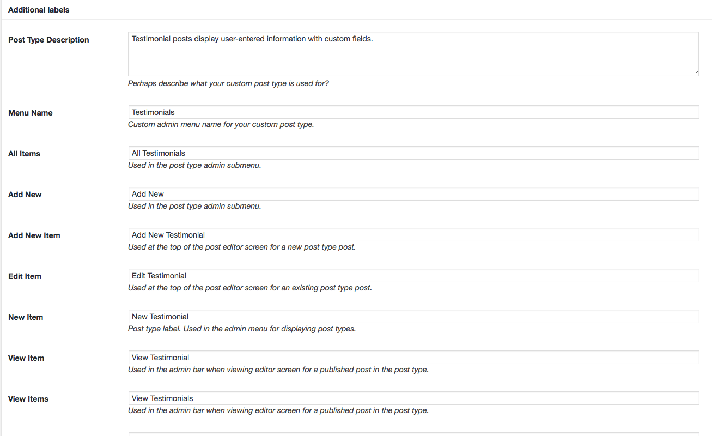
Task: Click the Post Type Description label
Action: (48, 40)
